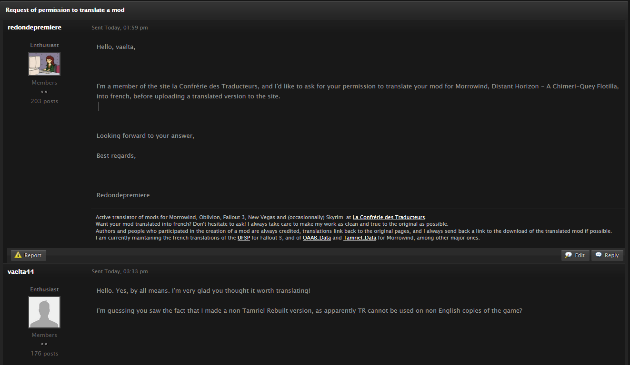Click the Reply speech bubble icon

click(x=599, y=255)
